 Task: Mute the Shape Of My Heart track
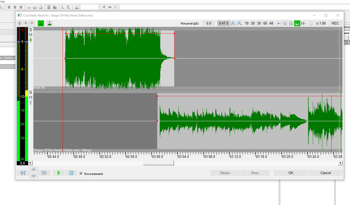click(x=31, y=97)
